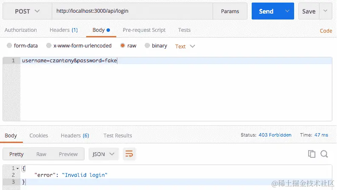Click the Save button
The image size is (337, 190).
click(x=309, y=11)
